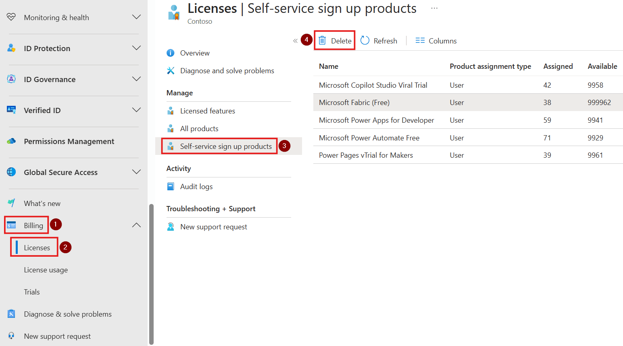This screenshot has width=623, height=346.
Task: Click the Overview info icon
Action: point(171,53)
